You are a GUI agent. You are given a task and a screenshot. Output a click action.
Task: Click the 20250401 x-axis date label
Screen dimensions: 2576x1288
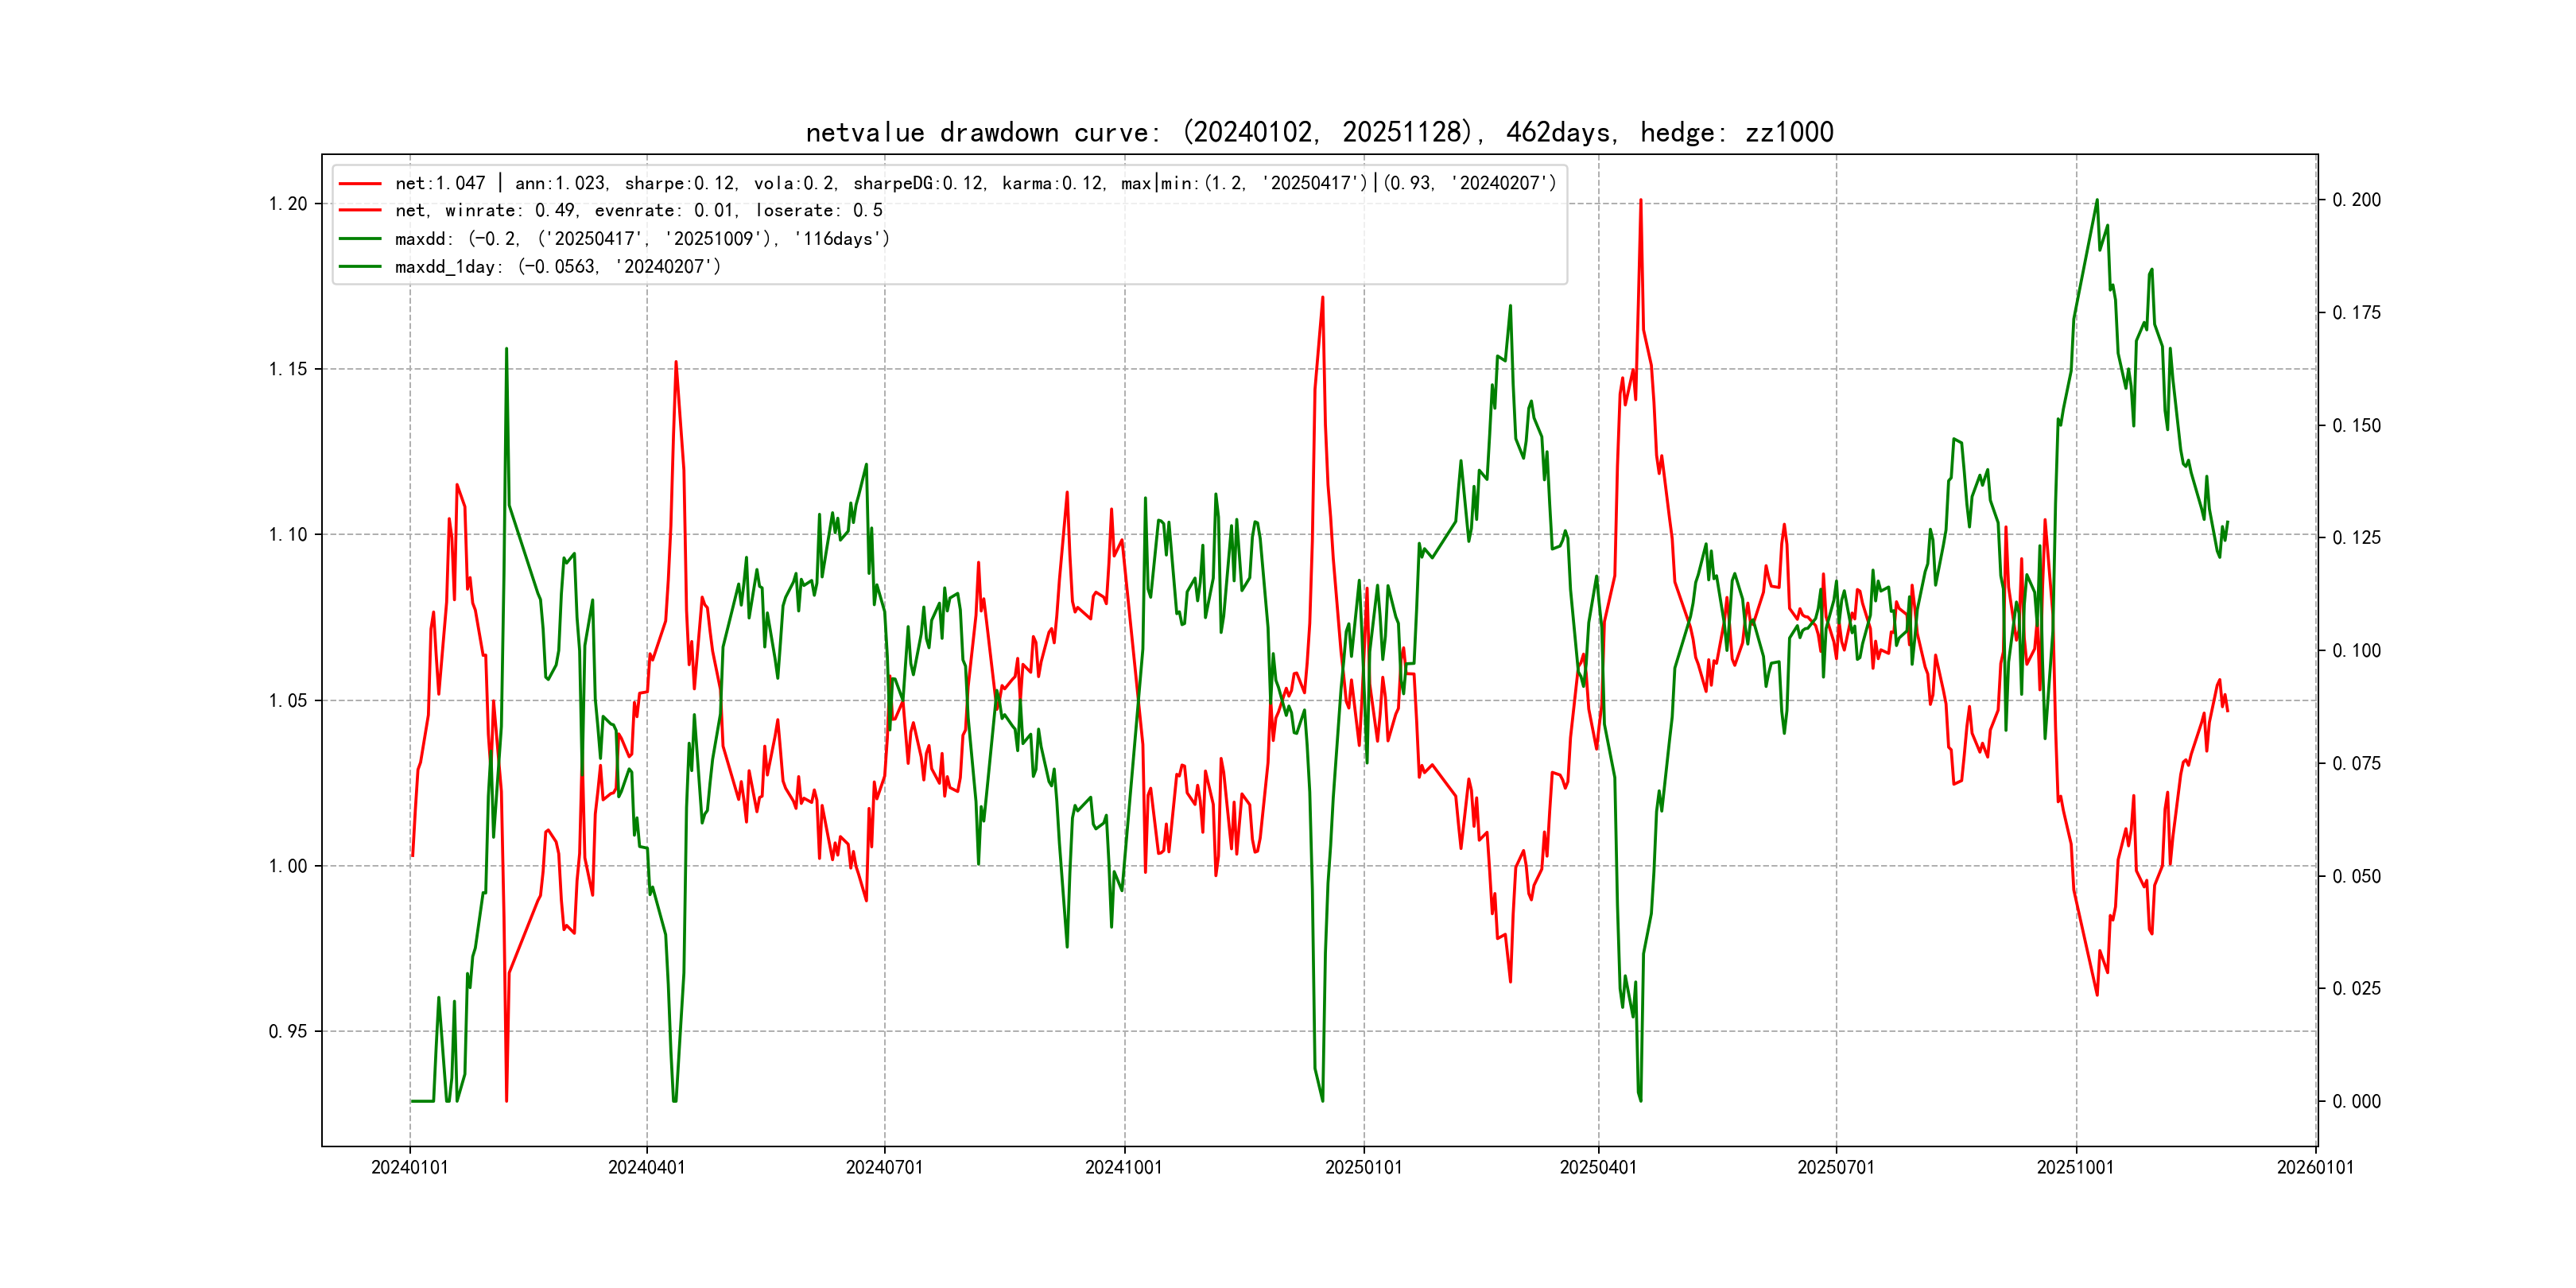pos(1598,1167)
